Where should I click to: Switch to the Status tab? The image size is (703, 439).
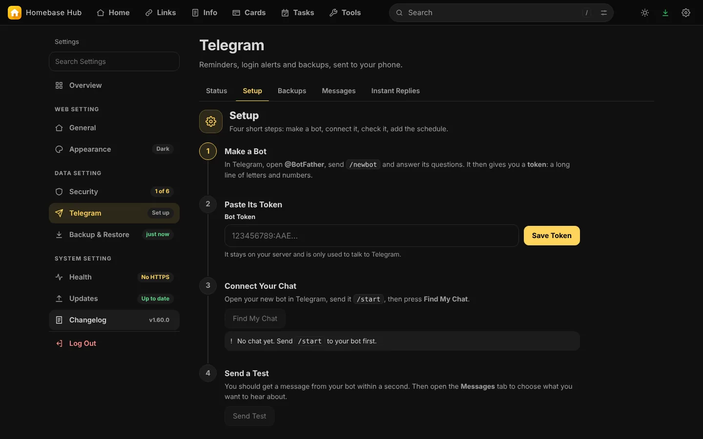pos(217,91)
